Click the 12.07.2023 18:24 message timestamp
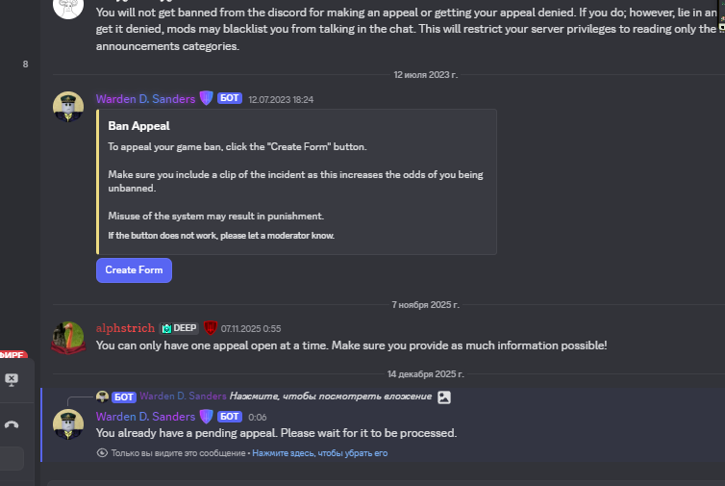The image size is (725, 486). pos(281,99)
